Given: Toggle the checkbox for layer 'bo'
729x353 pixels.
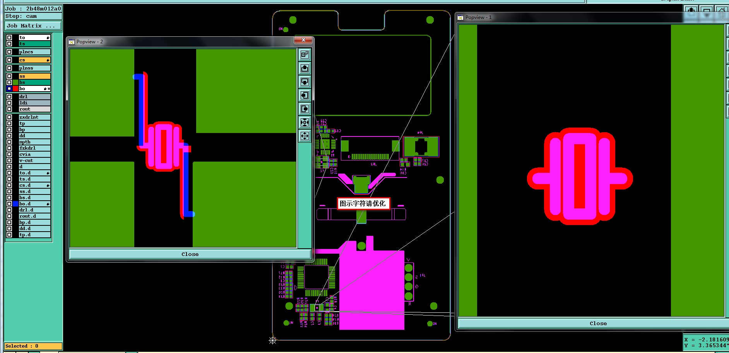Looking at the screenshot, I should click(x=9, y=89).
